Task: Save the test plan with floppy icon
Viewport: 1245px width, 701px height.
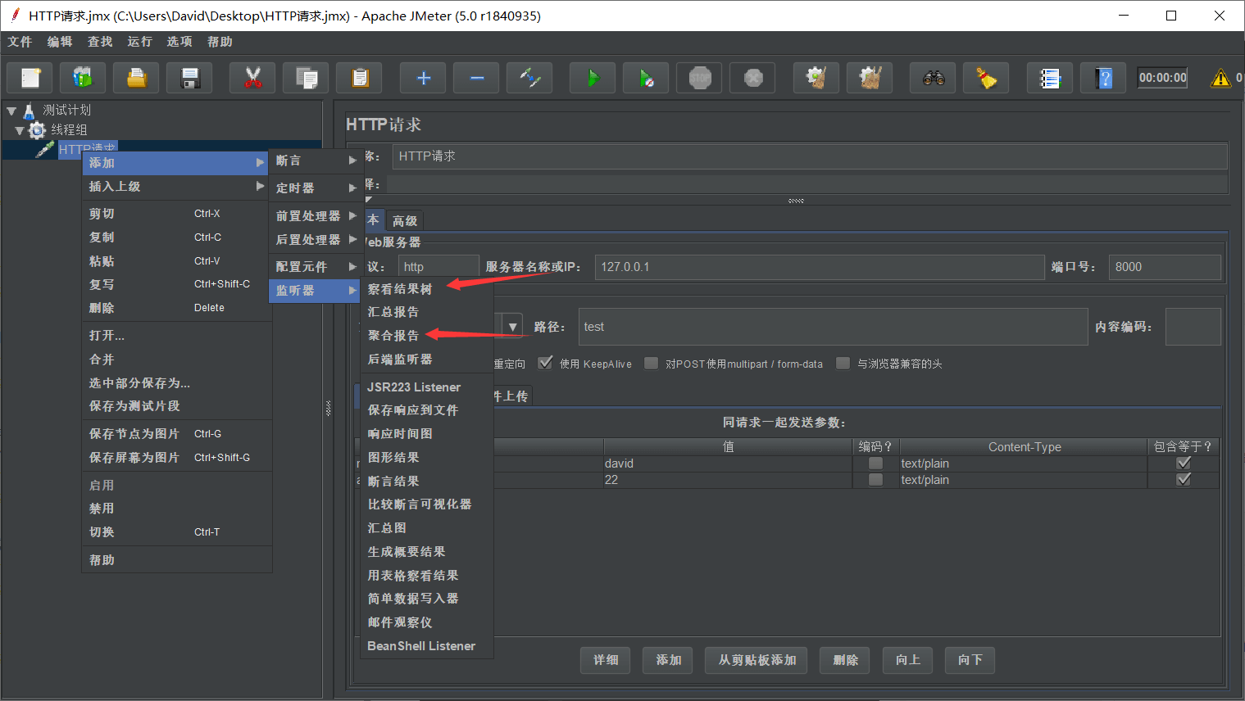Action: tap(190, 78)
